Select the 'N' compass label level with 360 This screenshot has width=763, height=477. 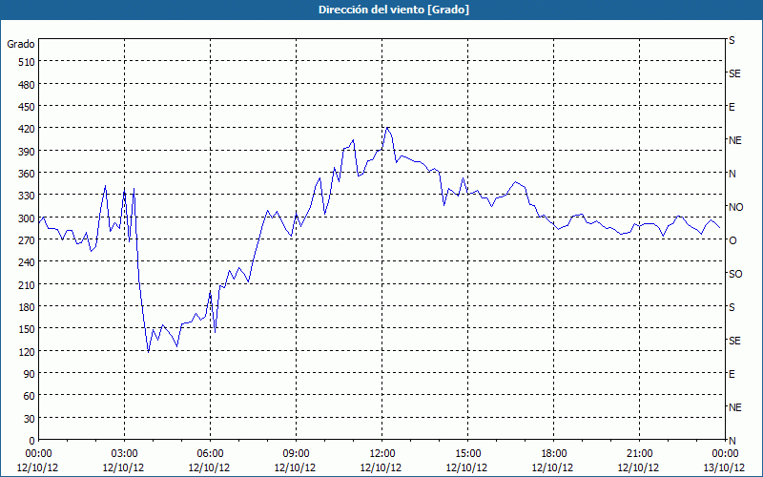(732, 174)
